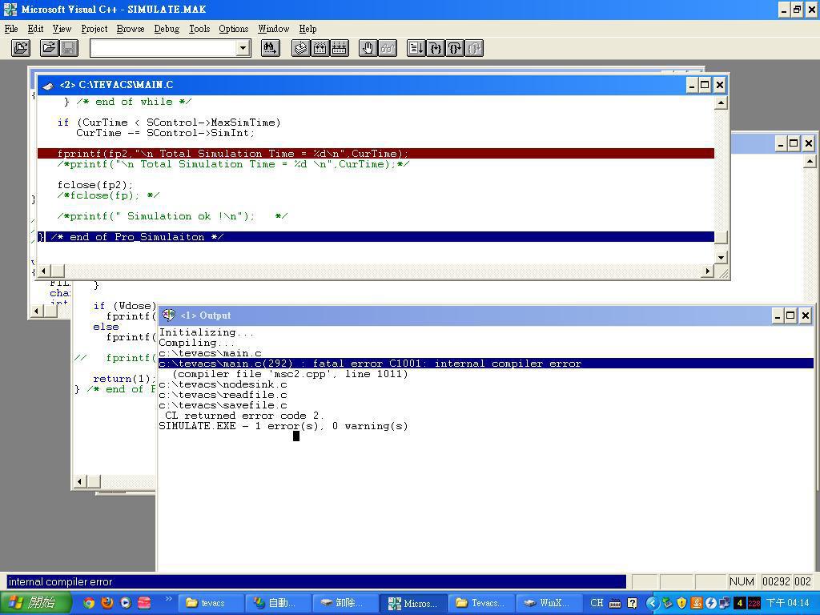Click the Compile File toolbar icon
Screen dimensions: 820x615
301,48
